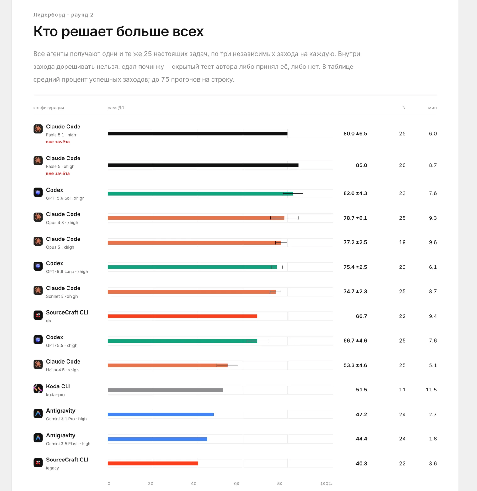The image size is (477, 491).
Task: Click the Antigravity icon for Gemini 3.5 Flash
Action: [38, 438]
